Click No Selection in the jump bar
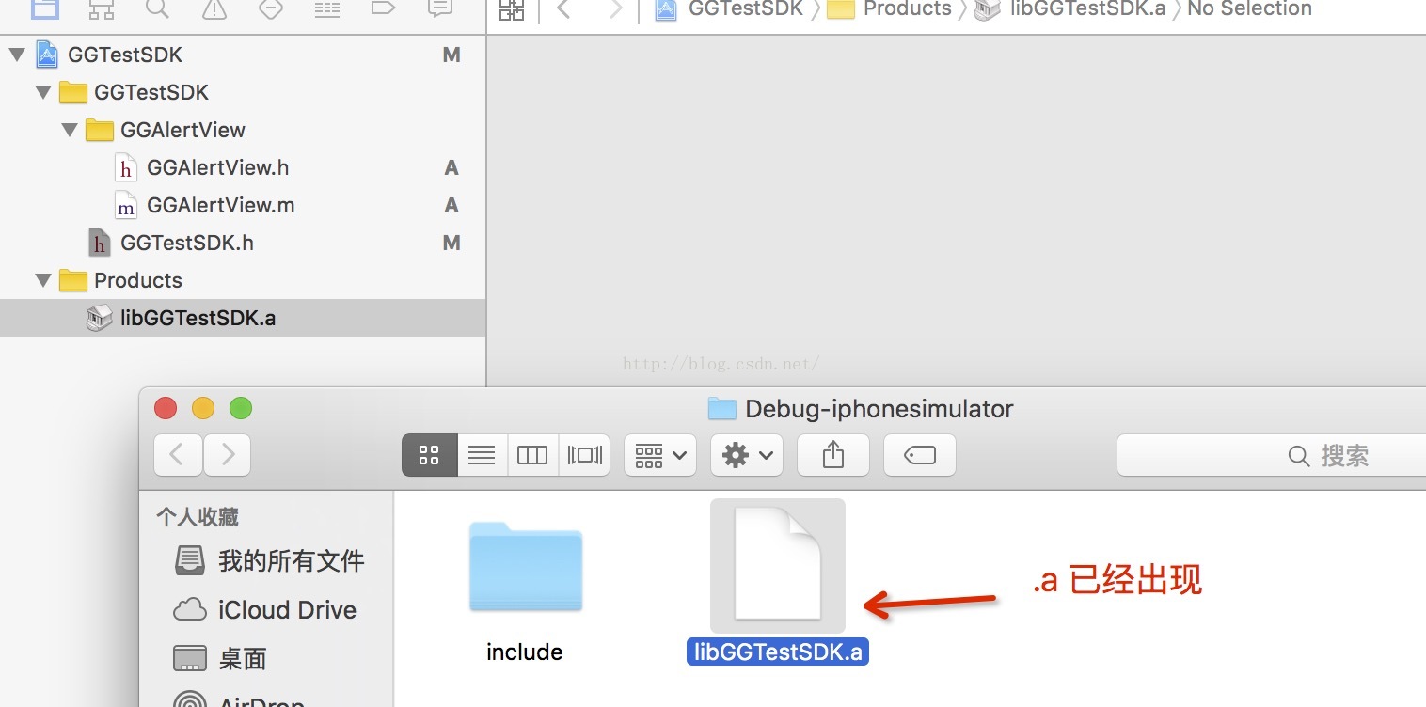The image size is (1426, 707). [x=1249, y=9]
